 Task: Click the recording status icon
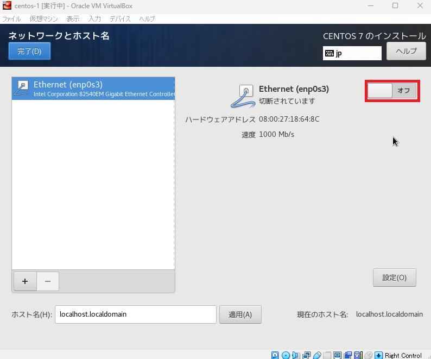point(348,355)
